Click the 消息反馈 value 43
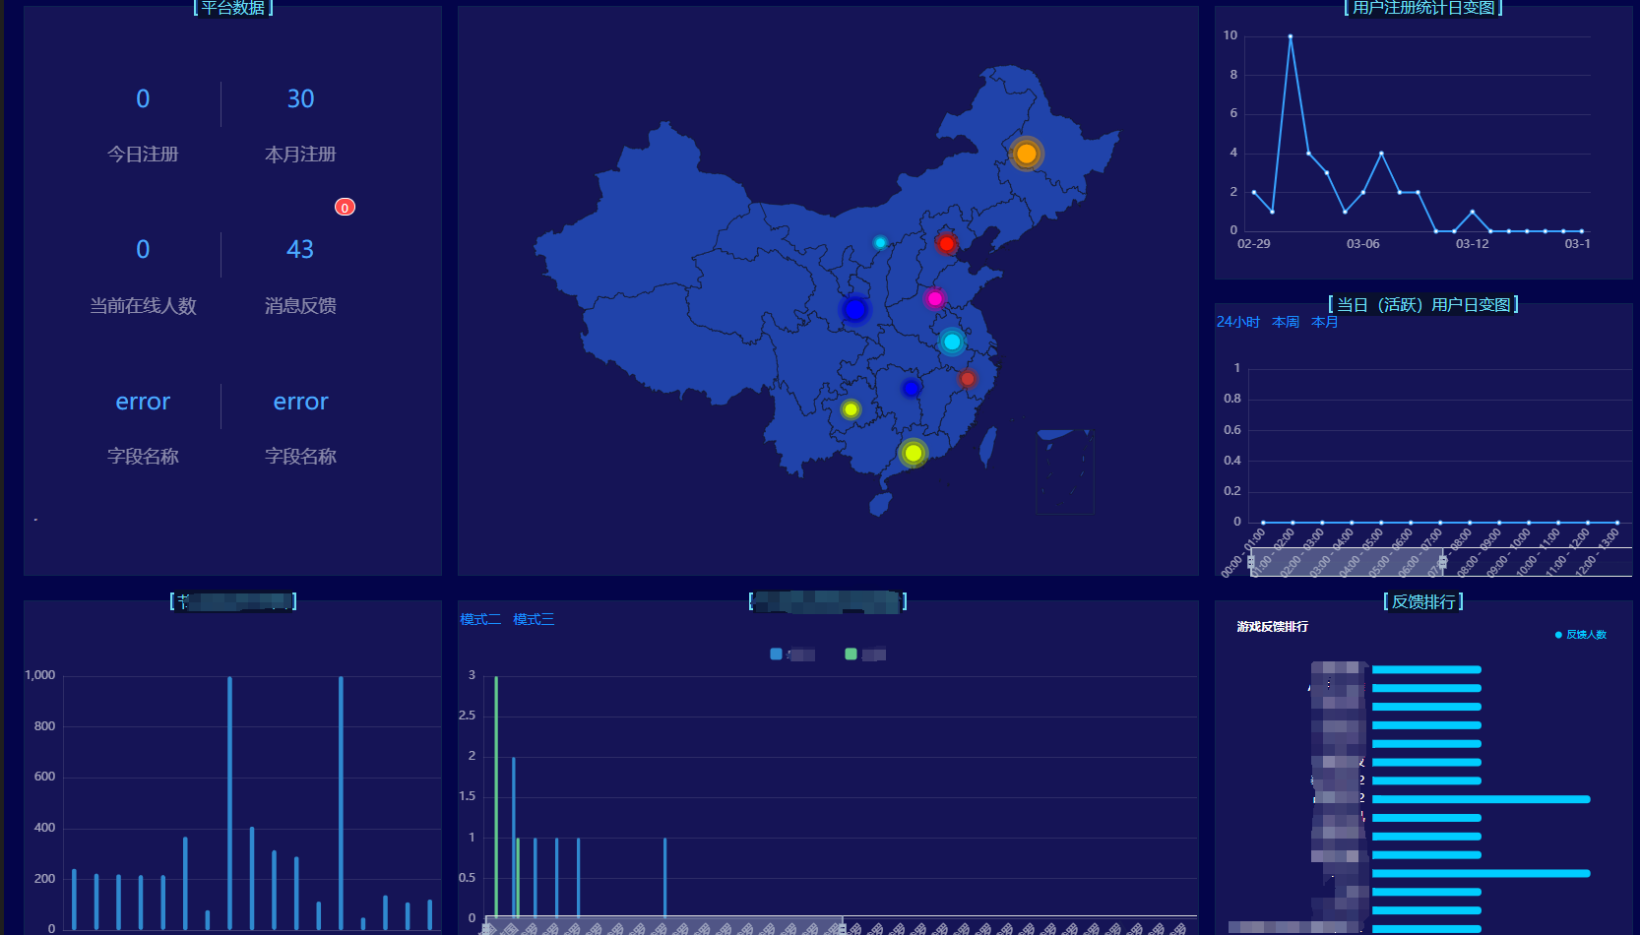Screen dimensions: 1640x935 click(300, 249)
